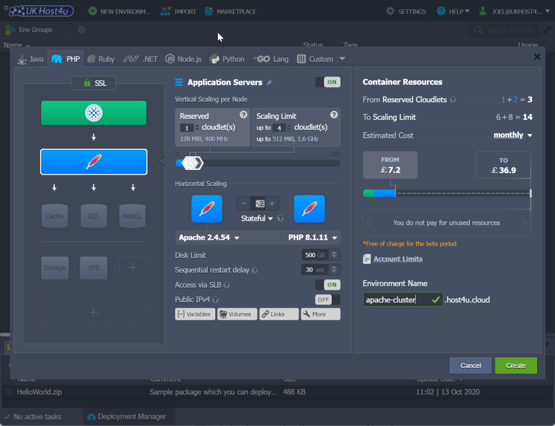Switch to the Java tab
This screenshot has width=555, height=426.
(31, 59)
